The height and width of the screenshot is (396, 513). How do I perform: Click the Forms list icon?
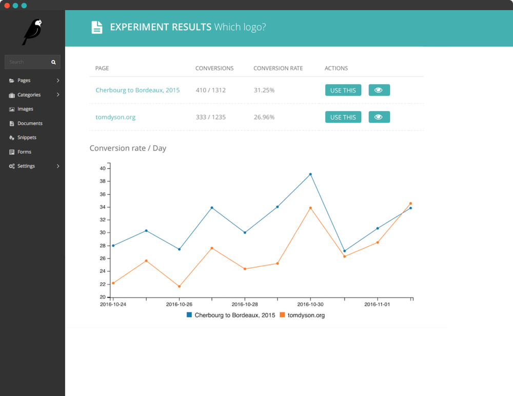(12, 152)
